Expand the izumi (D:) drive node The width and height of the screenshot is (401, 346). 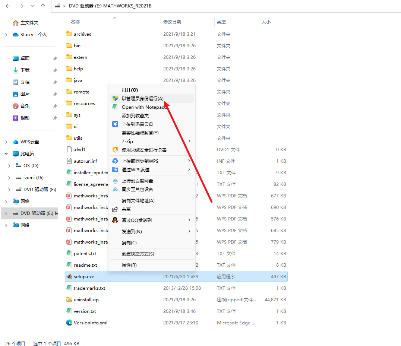point(9,178)
